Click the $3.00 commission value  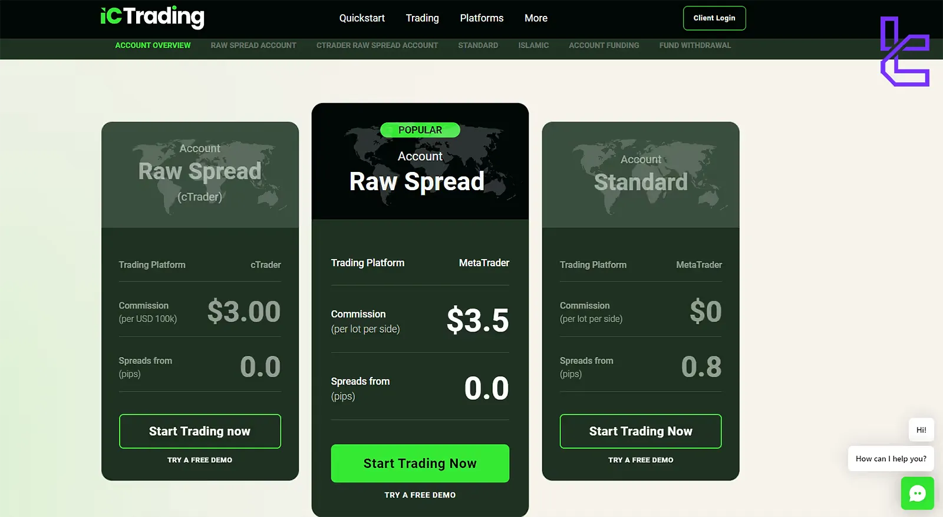point(244,311)
